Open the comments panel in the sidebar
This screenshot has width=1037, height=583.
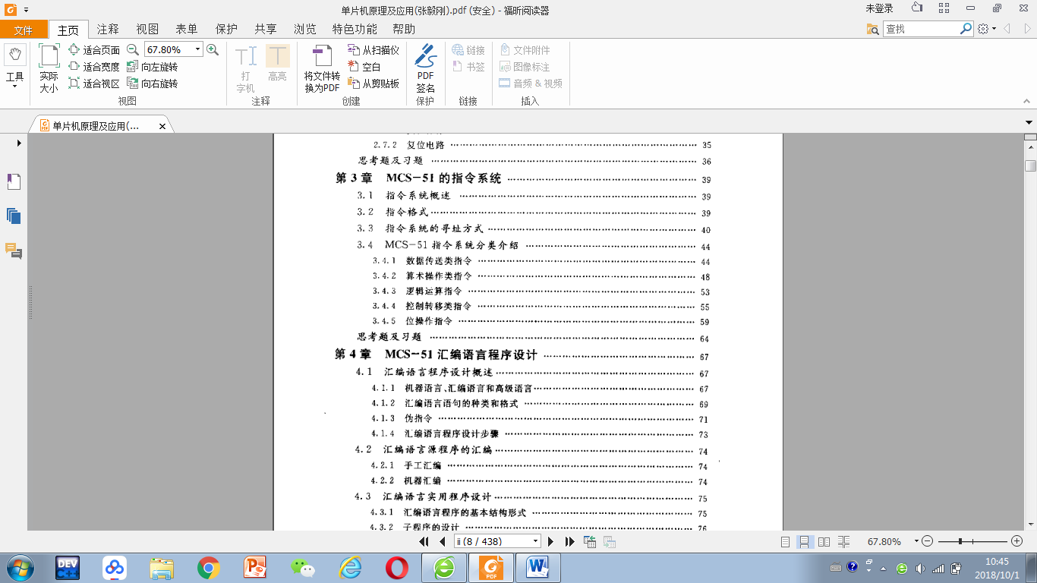[x=14, y=251]
